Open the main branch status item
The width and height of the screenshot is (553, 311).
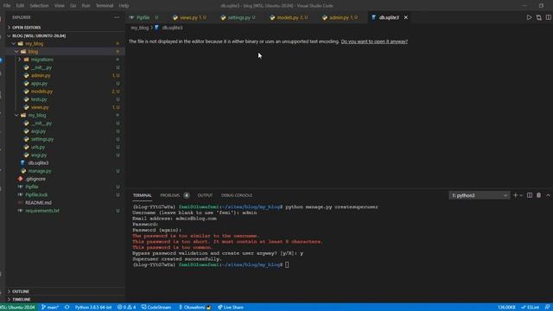50,308
